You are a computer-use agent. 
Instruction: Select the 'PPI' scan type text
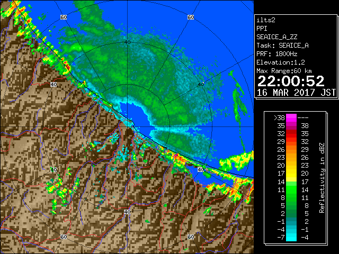click(x=262, y=29)
